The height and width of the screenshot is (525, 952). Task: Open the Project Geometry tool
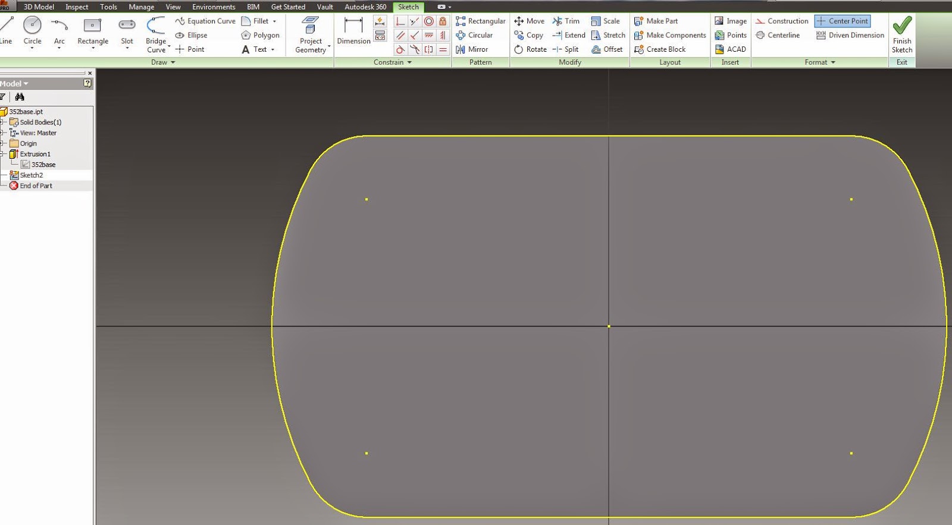coord(311,34)
